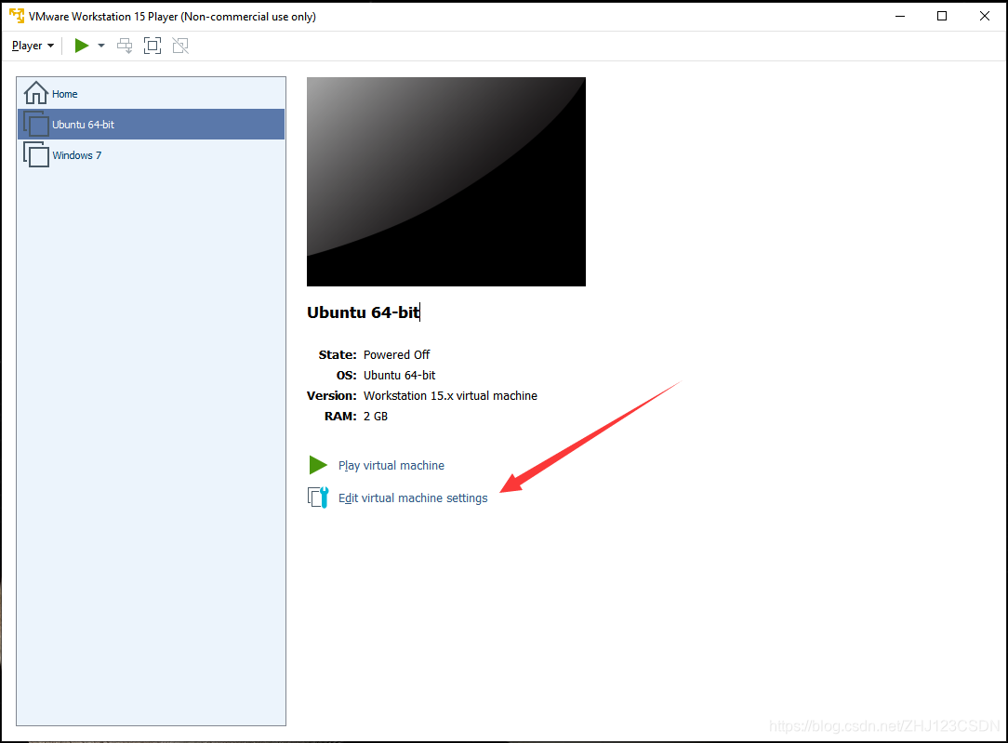Click the VMware logo in the title bar
Screen dimensions: 1008x743
click(17, 16)
